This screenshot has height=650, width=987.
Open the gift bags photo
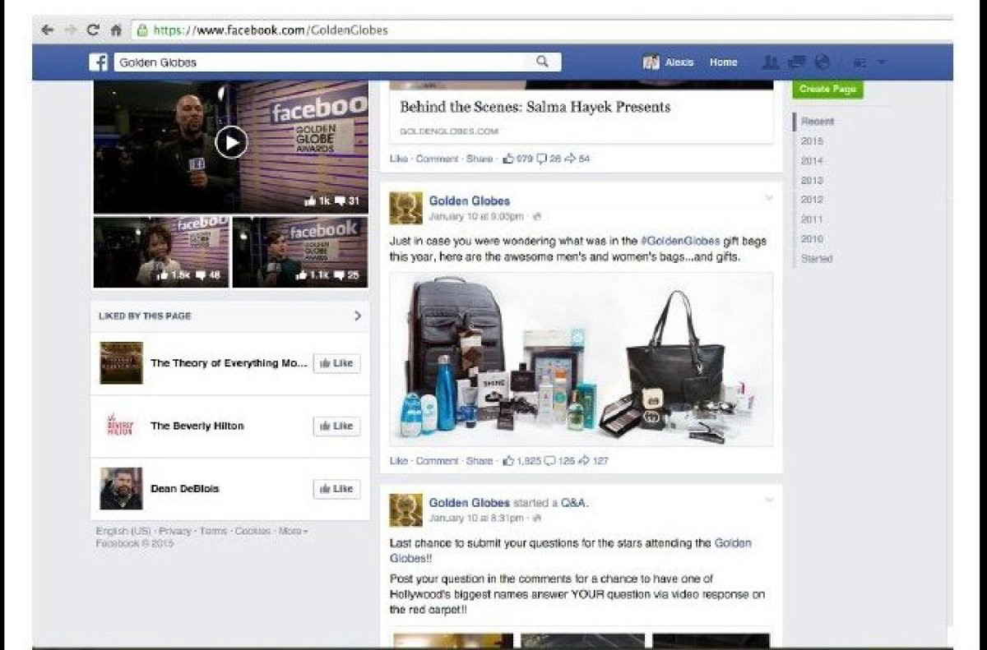(581, 359)
